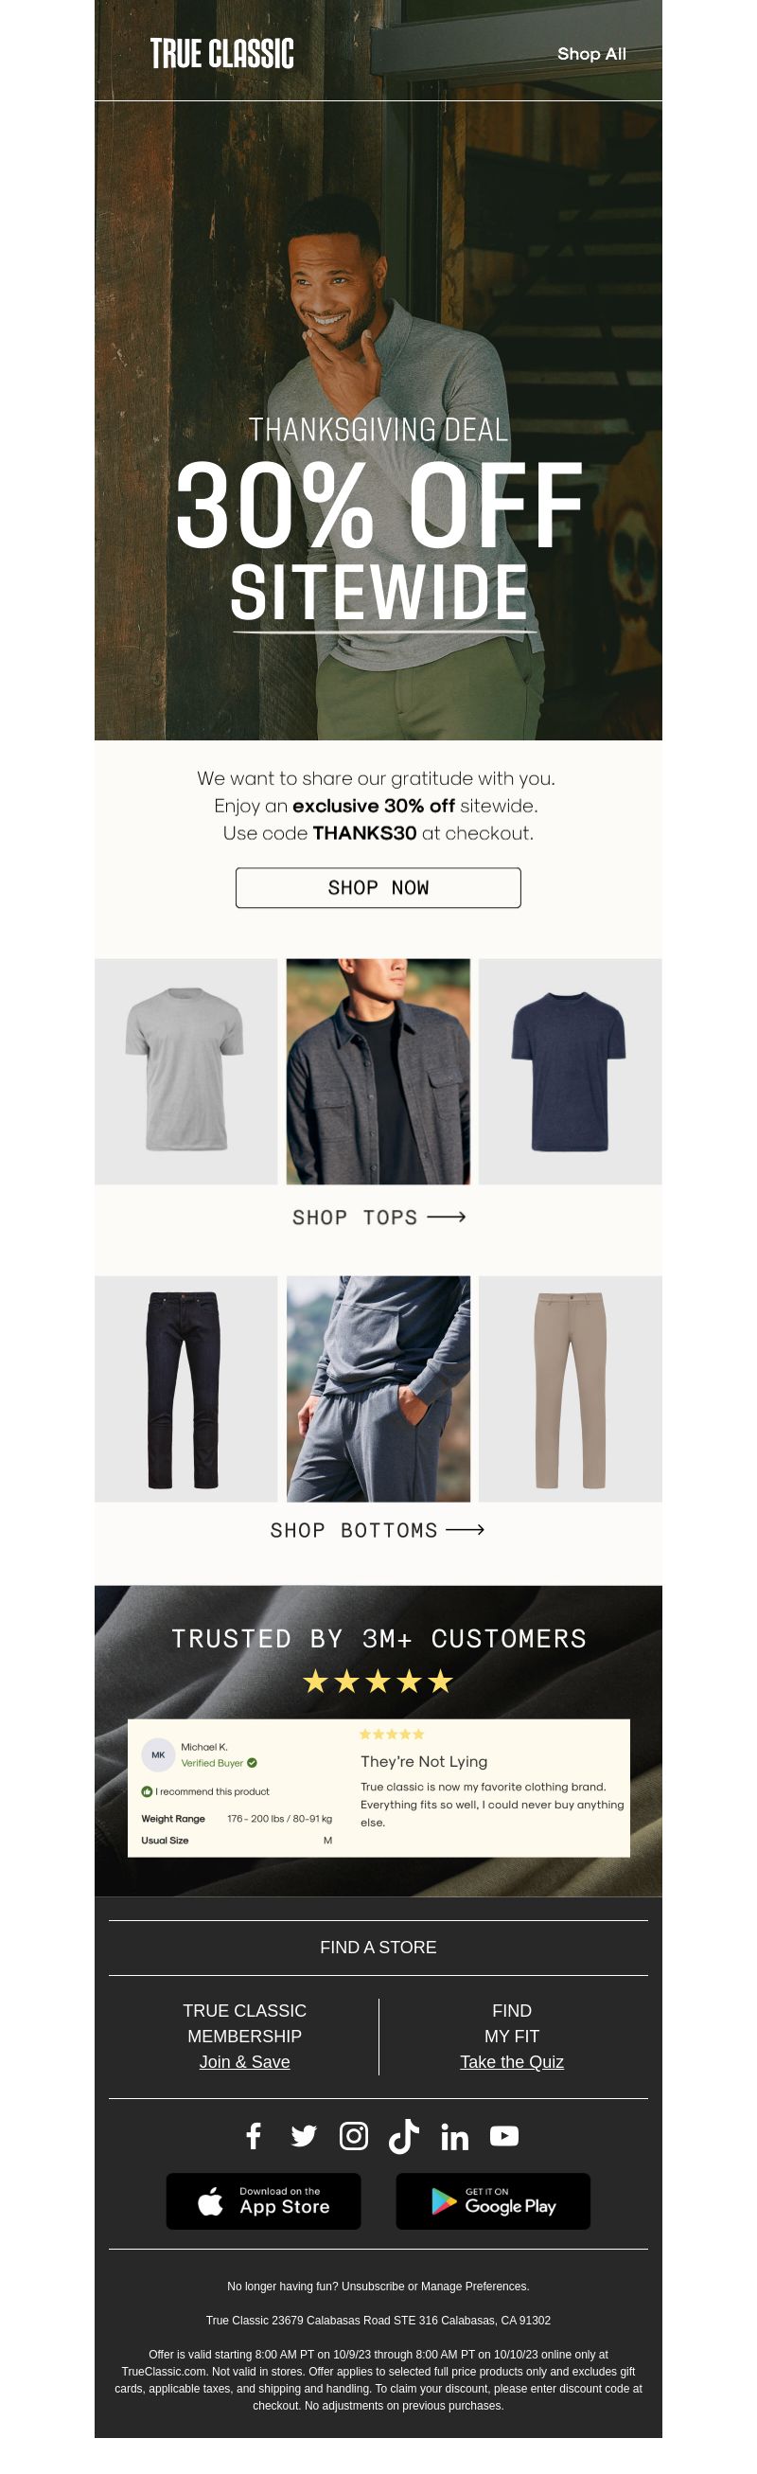Click the SHOP NOW button
The height and width of the screenshot is (2474, 757).
point(378,887)
